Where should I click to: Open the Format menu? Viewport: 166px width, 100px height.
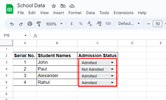tap(75, 13)
